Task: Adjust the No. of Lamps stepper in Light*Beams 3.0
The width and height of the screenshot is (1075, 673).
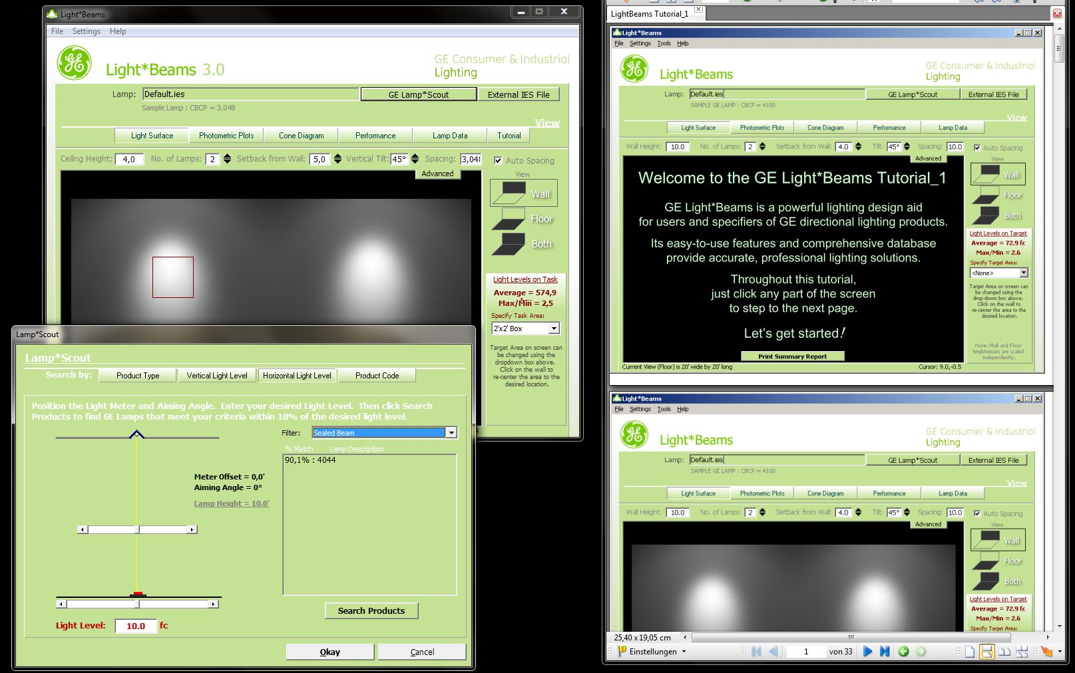Action: (x=227, y=159)
